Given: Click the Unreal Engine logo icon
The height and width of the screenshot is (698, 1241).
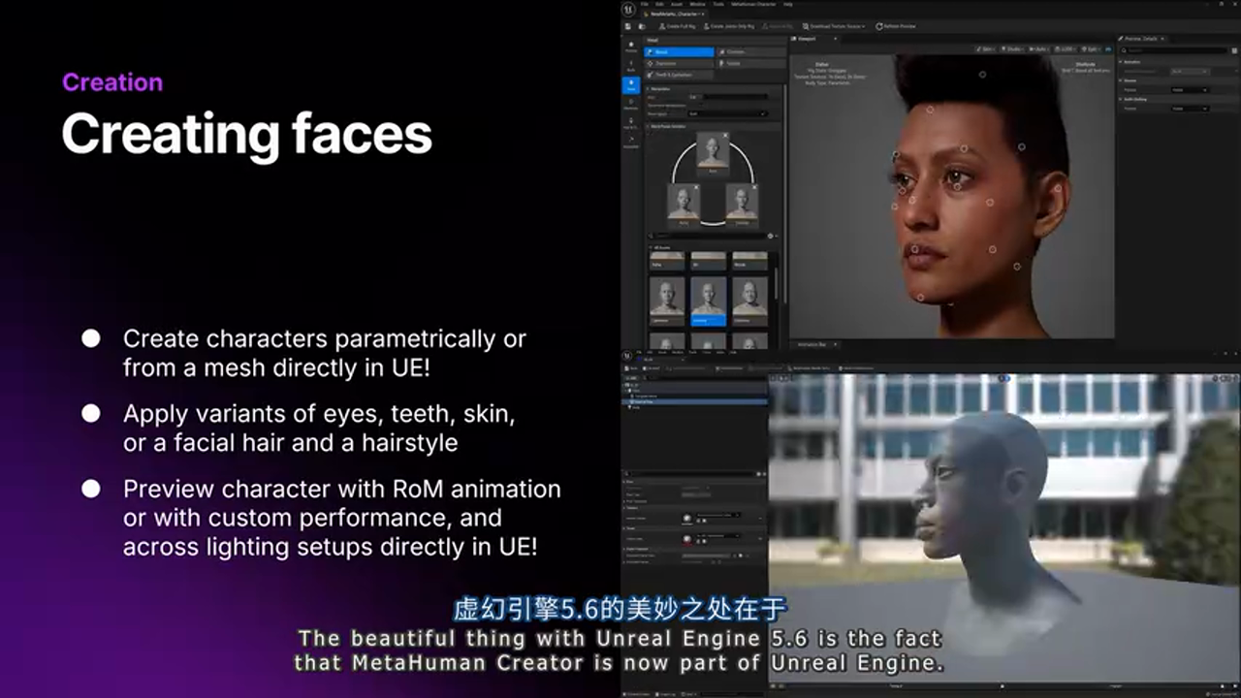Looking at the screenshot, I should (630, 8).
